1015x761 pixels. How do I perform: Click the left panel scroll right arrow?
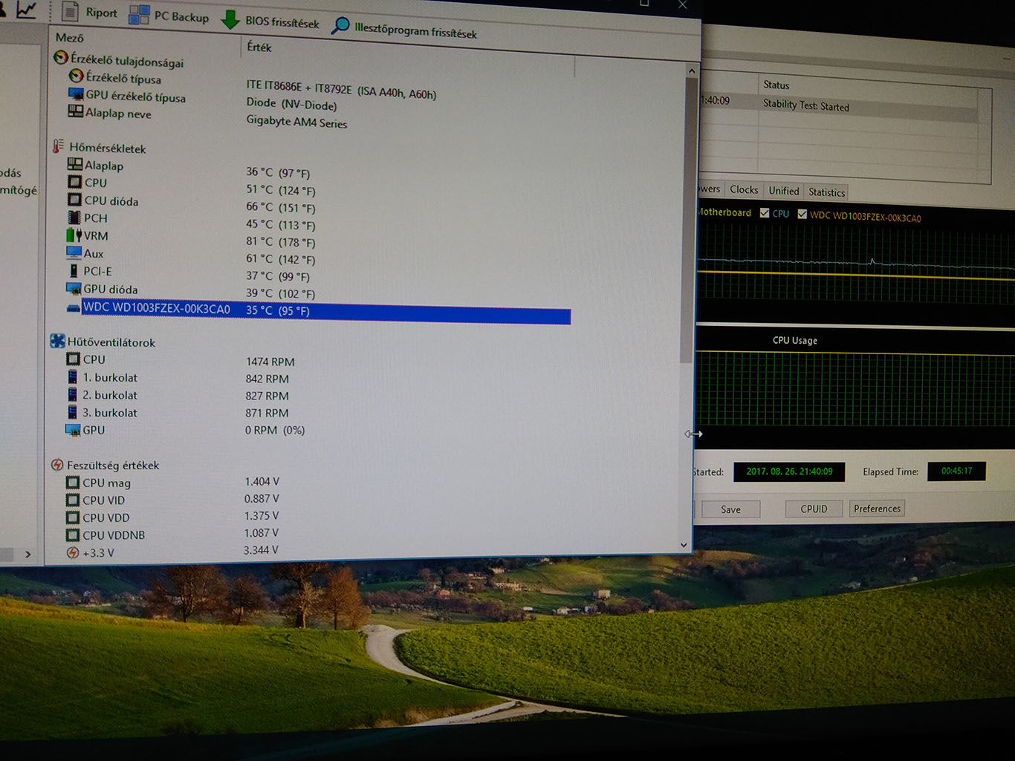(28, 554)
